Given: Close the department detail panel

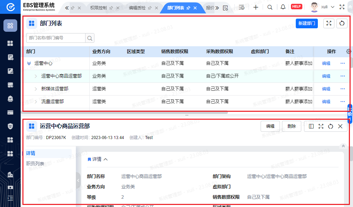Looking at the screenshot, I should coord(340,126).
